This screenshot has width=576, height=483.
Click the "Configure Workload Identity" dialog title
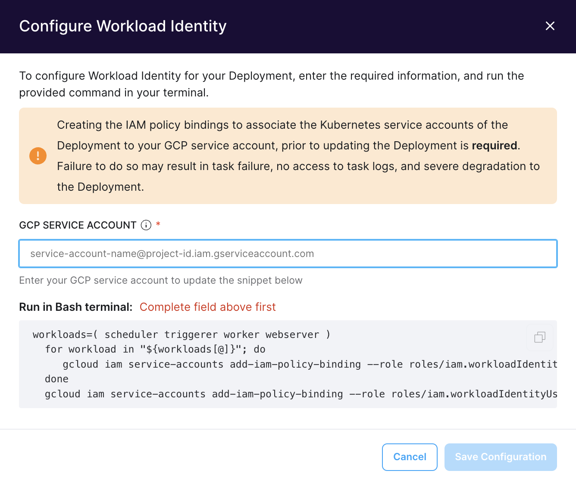(x=123, y=26)
